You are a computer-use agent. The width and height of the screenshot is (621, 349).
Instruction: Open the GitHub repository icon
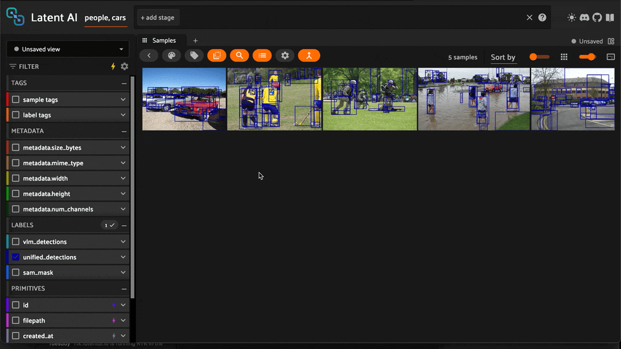[x=597, y=17]
